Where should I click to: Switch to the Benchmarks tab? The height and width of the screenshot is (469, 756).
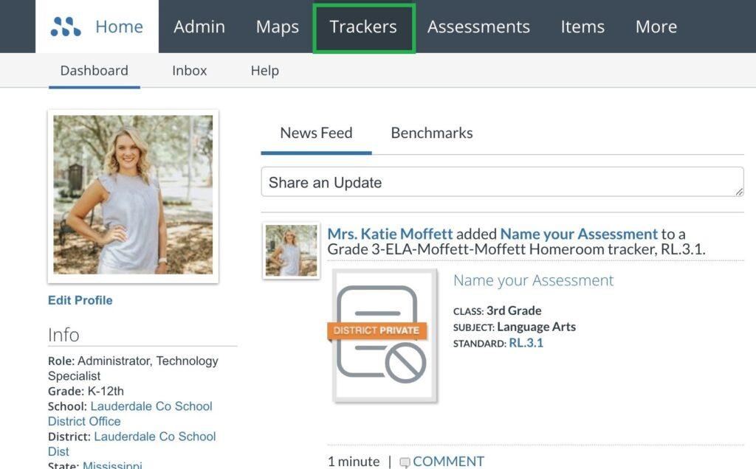(432, 133)
